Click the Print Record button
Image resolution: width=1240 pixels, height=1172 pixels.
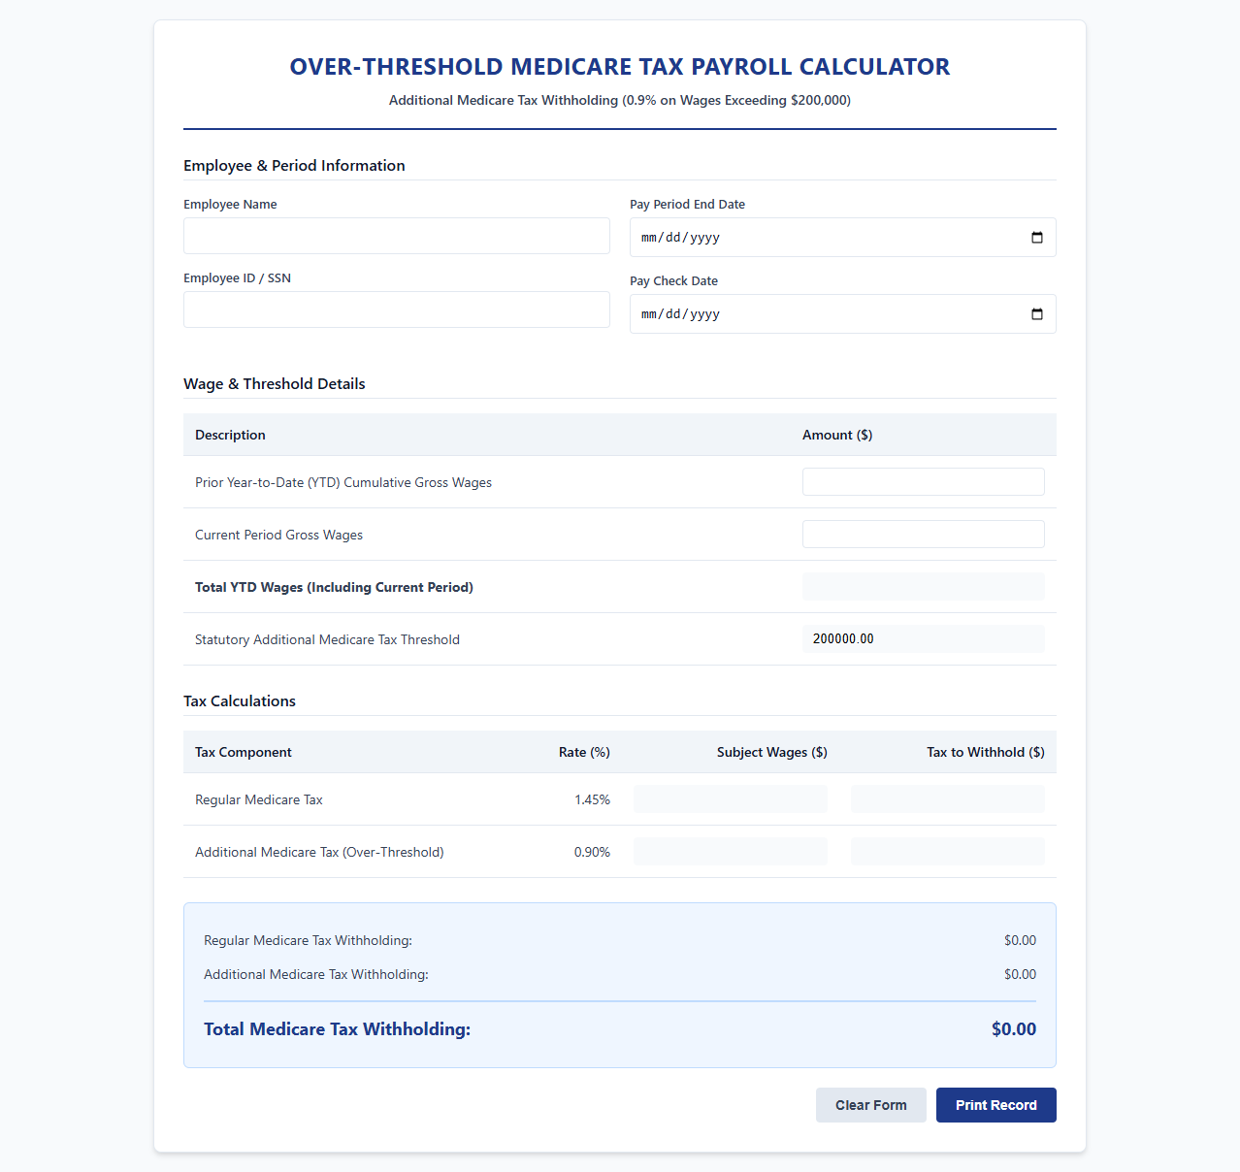(x=996, y=1105)
